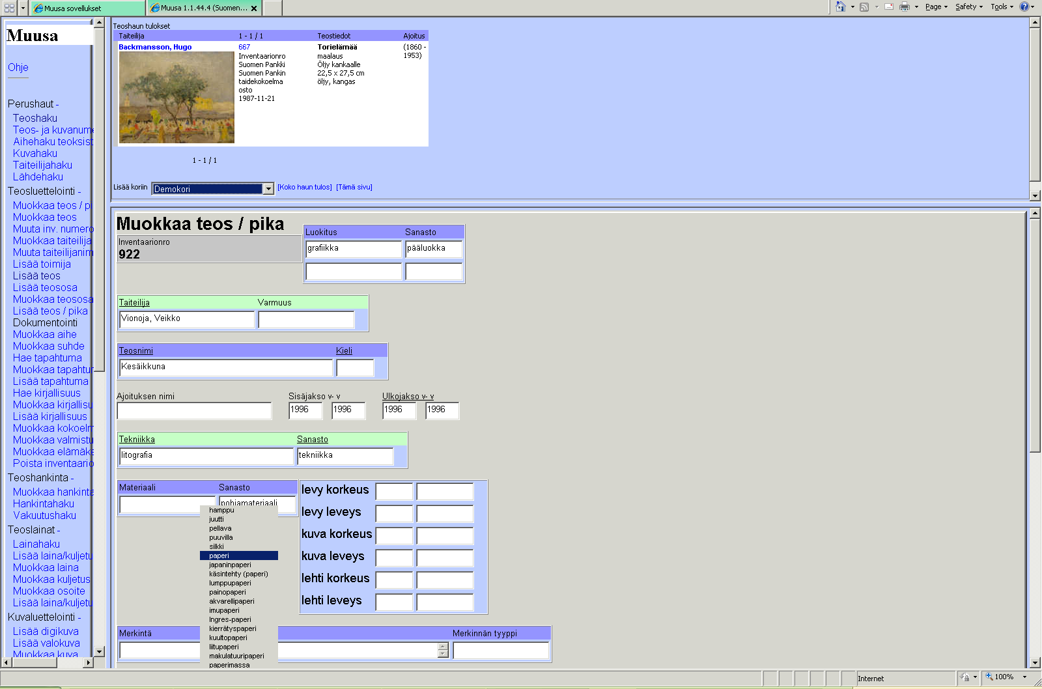Click the Materiaali input field

[x=167, y=505]
